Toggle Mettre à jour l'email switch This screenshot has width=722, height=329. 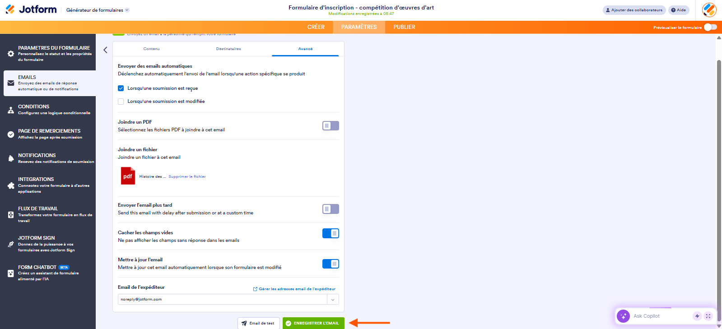[331, 264]
